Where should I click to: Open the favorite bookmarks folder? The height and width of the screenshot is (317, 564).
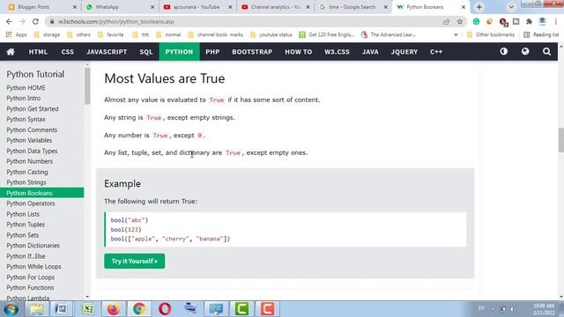pyautogui.click(x=111, y=34)
